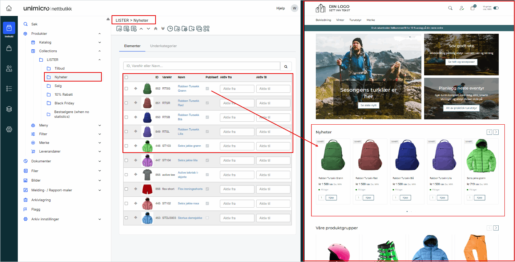Screen dimensions: 515x262
Task: Open the Turutstyr menu in shop preview
Action: (x=355, y=20)
